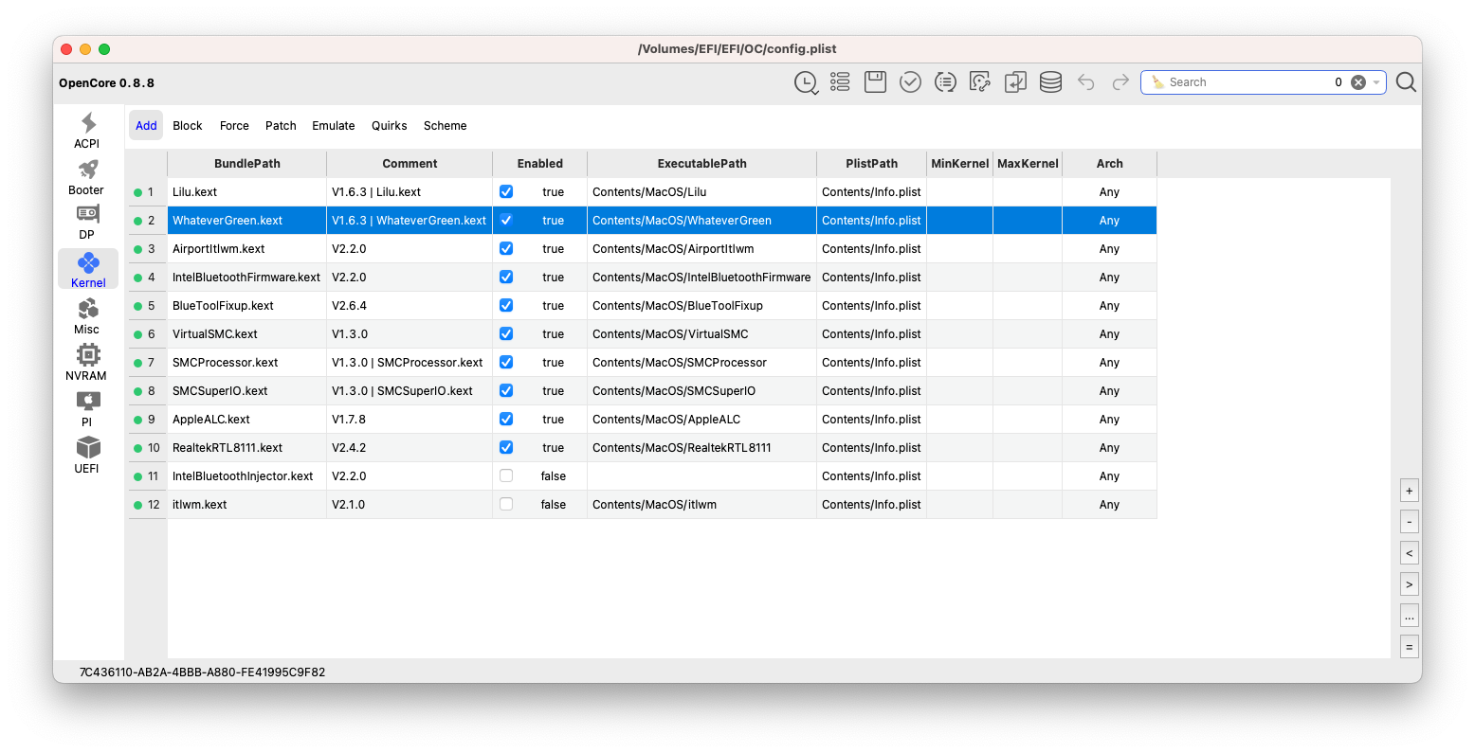Viewport: 1475px width, 753px height.
Task: Expand the search field dropdown arrow
Action: 1376,82
